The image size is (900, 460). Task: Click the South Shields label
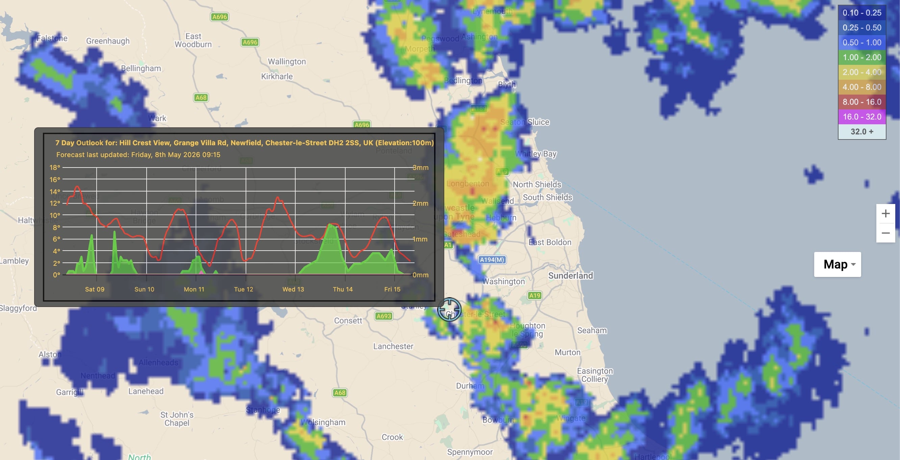tap(548, 197)
